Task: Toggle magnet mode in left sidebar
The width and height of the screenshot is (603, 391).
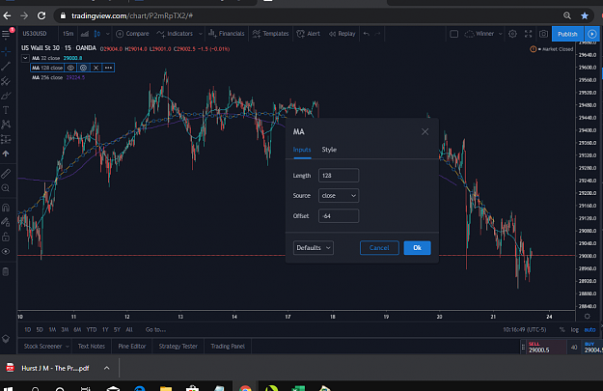Action: [6, 208]
